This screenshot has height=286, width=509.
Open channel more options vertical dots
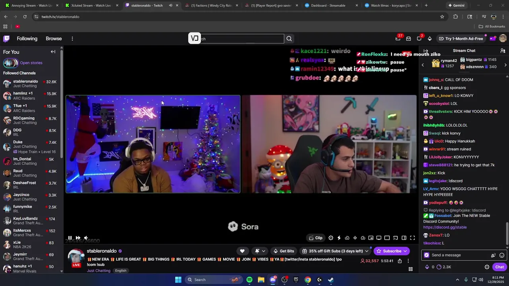tap(408, 261)
